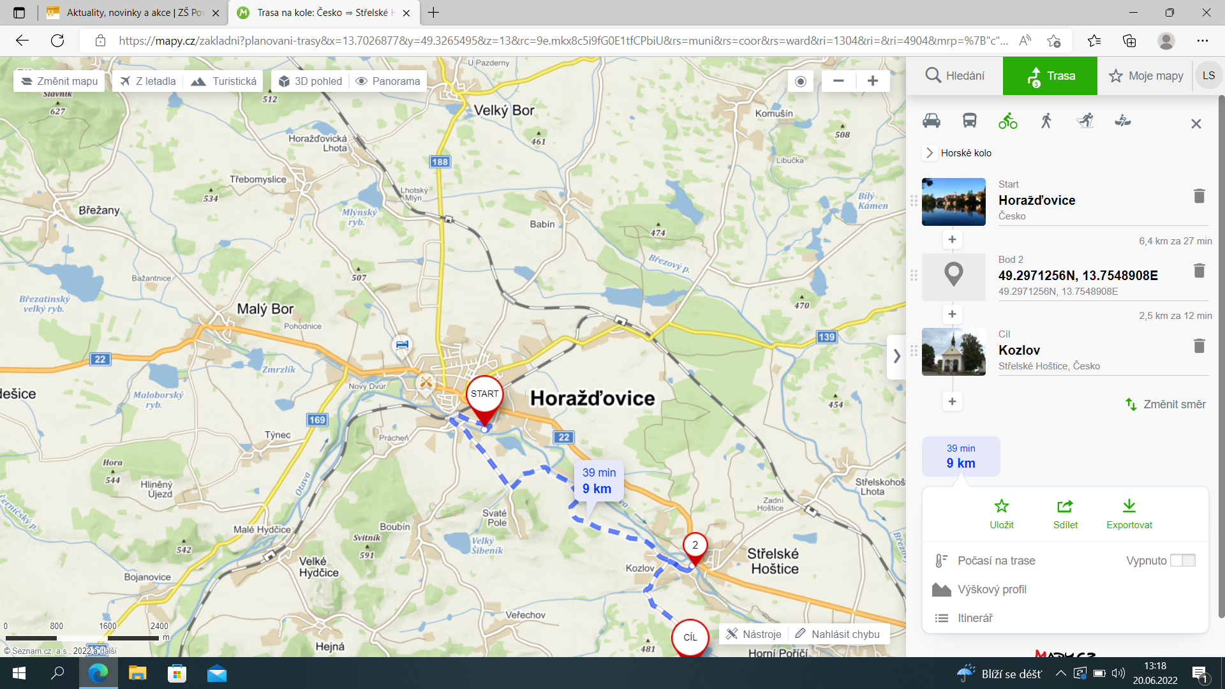Open the Trasa route tab
The image size is (1225, 689).
pyautogui.click(x=1050, y=76)
